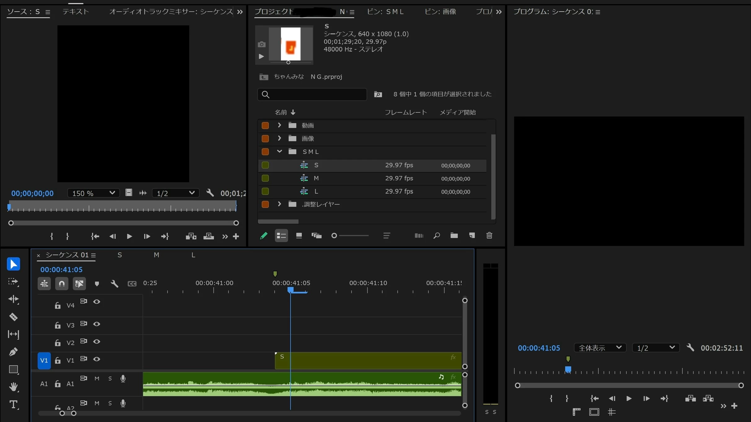The height and width of the screenshot is (422, 751).
Task: Play the Program monitor
Action: coord(629,398)
